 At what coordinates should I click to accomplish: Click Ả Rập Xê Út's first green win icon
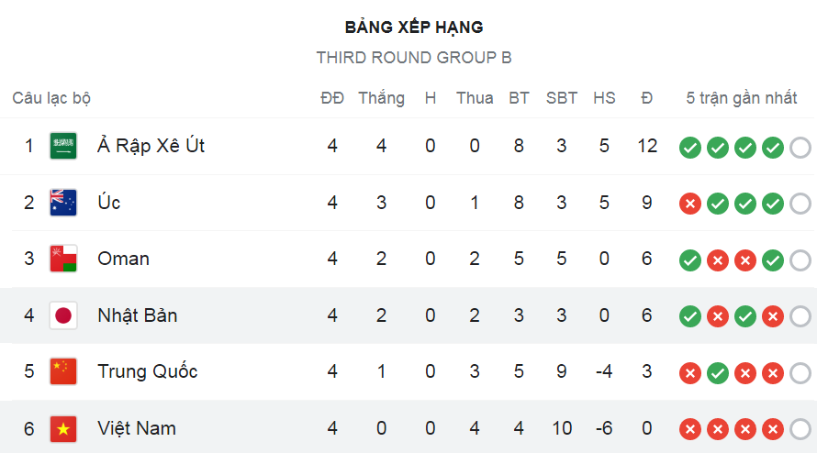(690, 148)
